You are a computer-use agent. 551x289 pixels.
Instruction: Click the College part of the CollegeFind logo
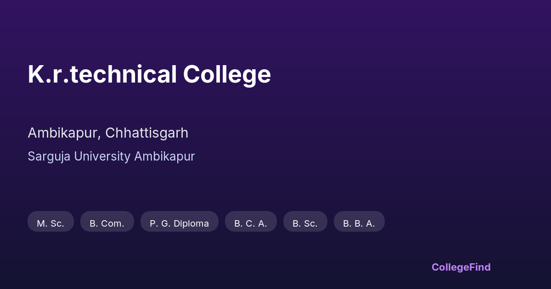451,267
